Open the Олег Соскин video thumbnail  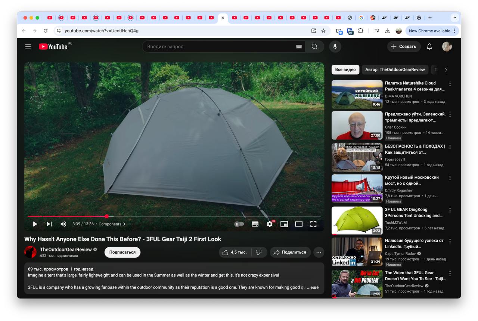tap(357, 126)
